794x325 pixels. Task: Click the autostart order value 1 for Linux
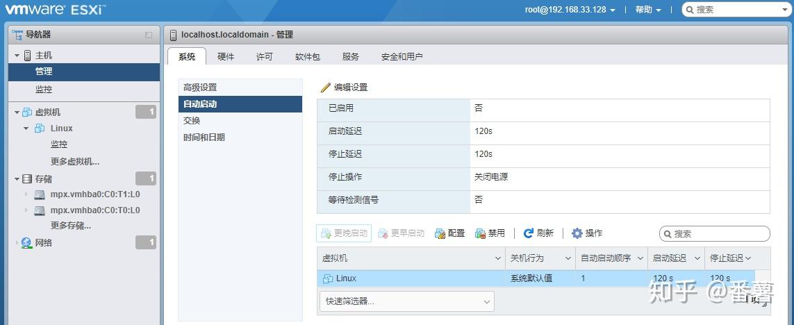pos(584,278)
